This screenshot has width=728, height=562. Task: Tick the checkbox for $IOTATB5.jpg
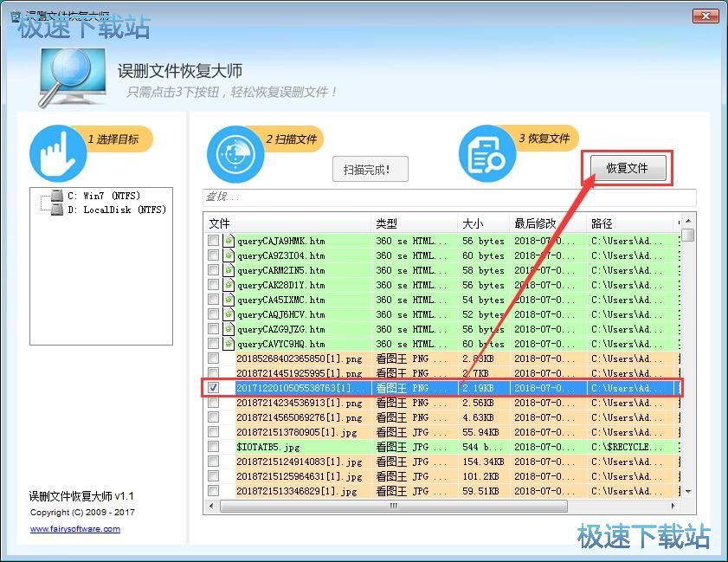(x=213, y=447)
